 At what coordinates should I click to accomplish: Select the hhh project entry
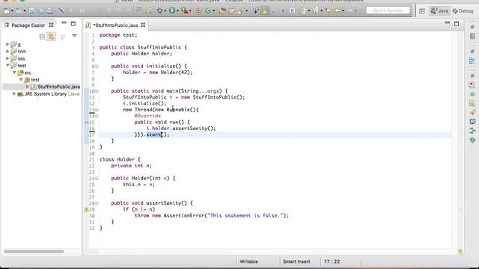19,52
